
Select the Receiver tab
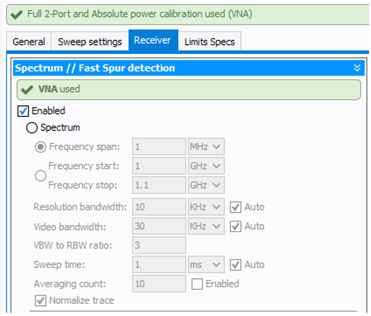[153, 40]
